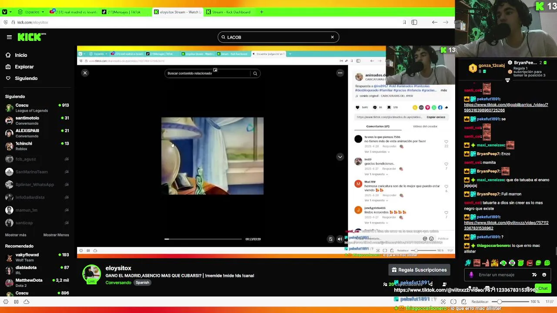
Task: Expand list with Mostrar más
Action: point(16,235)
